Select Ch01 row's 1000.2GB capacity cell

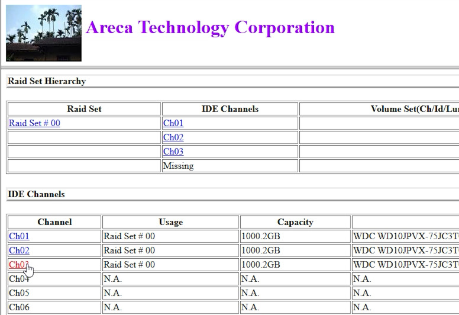click(295, 236)
